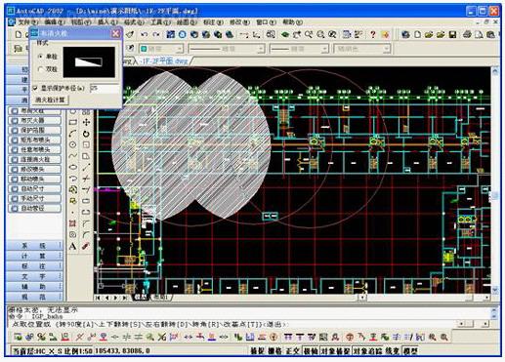Select the Move tool in the modify toolbar
The height and width of the screenshot is (362, 505).
coord(86,122)
